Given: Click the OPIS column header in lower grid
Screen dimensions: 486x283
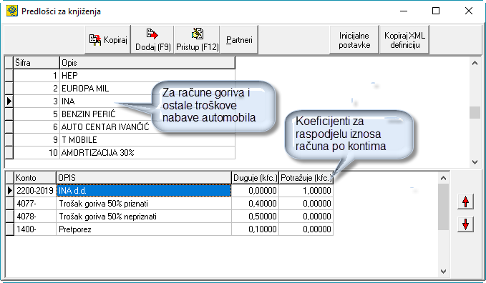Looking at the screenshot, I should pos(144,178).
